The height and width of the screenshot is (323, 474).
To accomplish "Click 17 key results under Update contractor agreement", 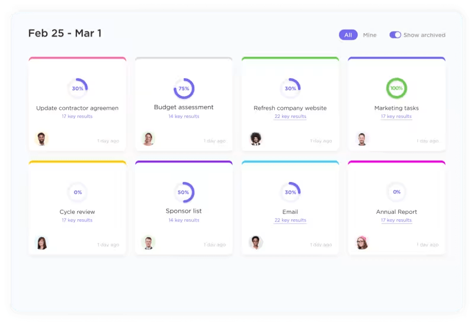I will (77, 116).
